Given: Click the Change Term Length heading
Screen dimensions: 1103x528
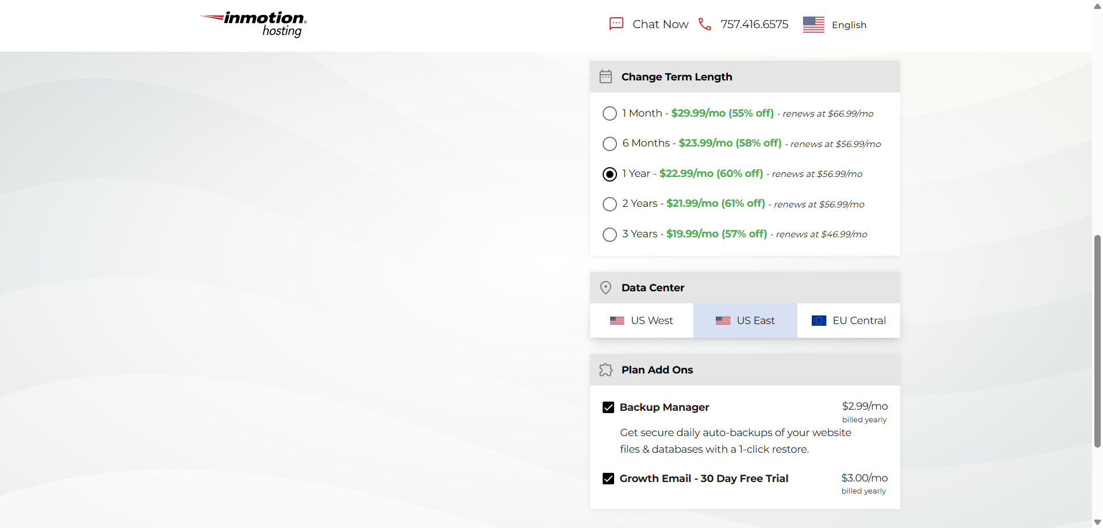Looking at the screenshot, I should tap(677, 77).
